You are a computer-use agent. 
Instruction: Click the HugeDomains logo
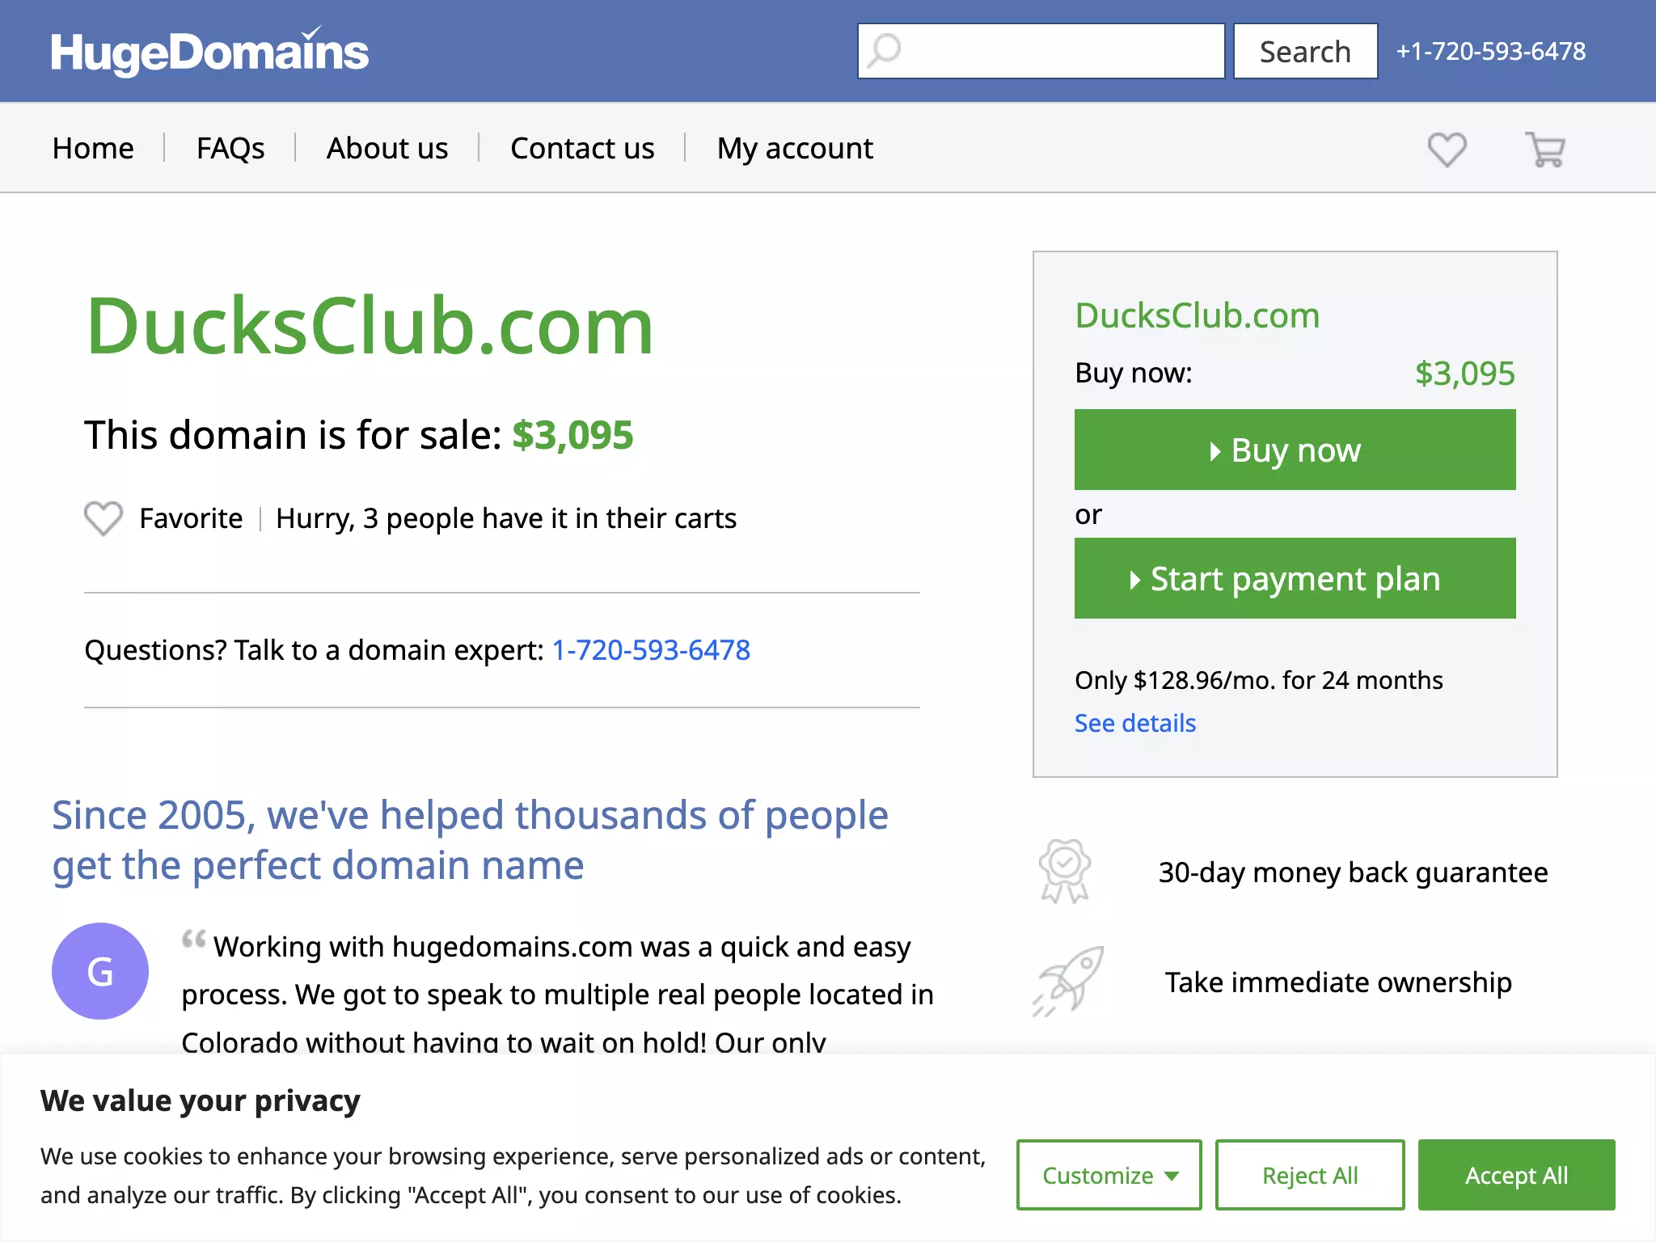point(209,51)
